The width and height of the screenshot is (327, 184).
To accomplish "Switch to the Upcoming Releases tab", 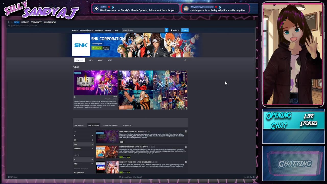I will [x=111, y=125].
